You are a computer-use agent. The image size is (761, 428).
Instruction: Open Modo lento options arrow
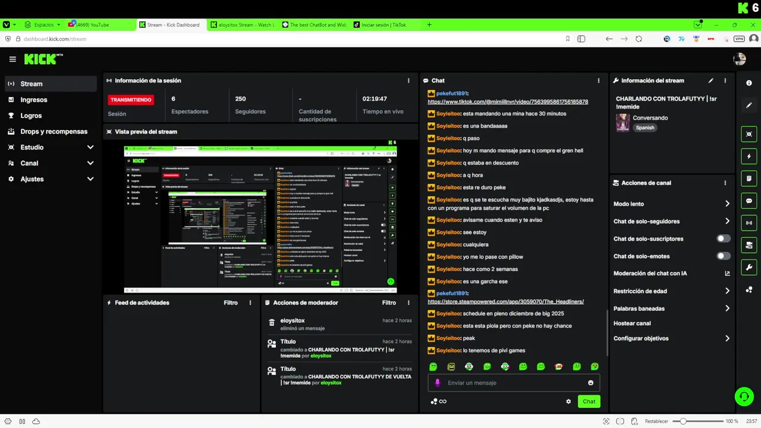pos(727,204)
